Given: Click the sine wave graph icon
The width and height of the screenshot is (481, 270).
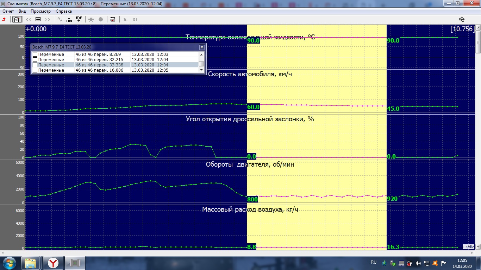Looking at the screenshot, I should tap(60, 19).
